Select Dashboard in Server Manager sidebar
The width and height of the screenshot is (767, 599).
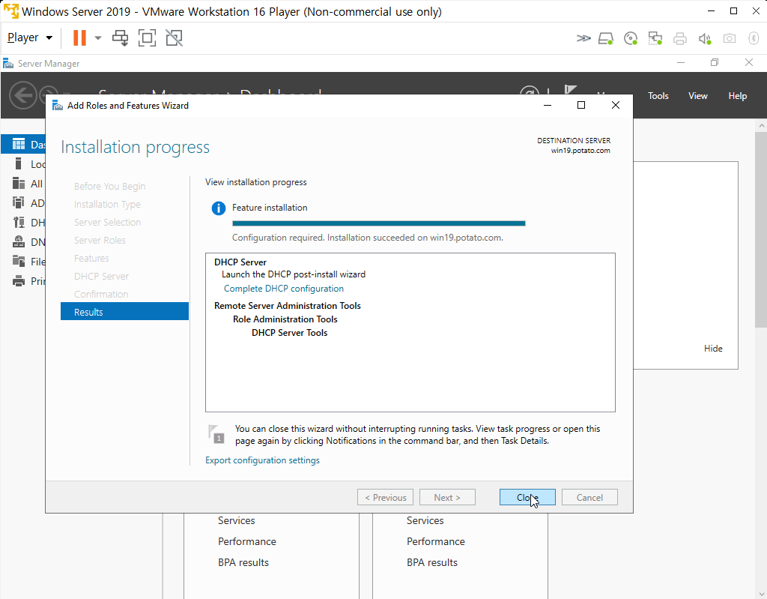(23, 144)
